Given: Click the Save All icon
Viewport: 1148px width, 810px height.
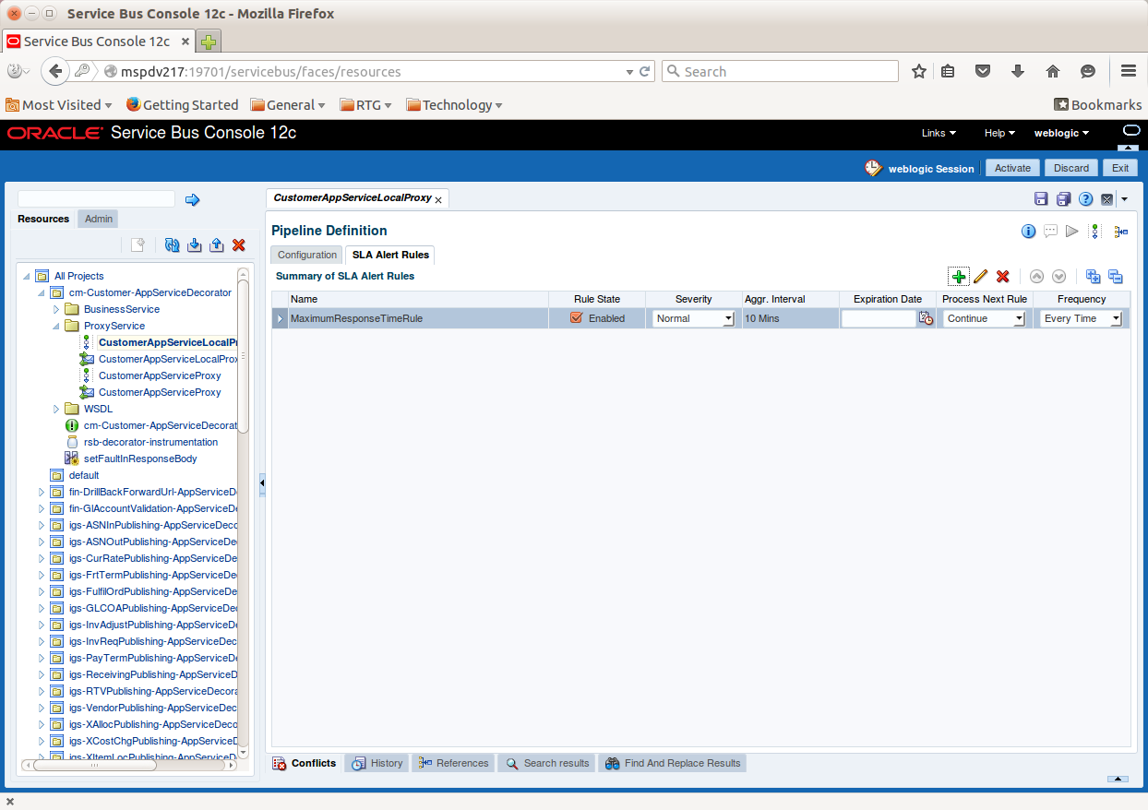Looking at the screenshot, I should tap(1063, 199).
